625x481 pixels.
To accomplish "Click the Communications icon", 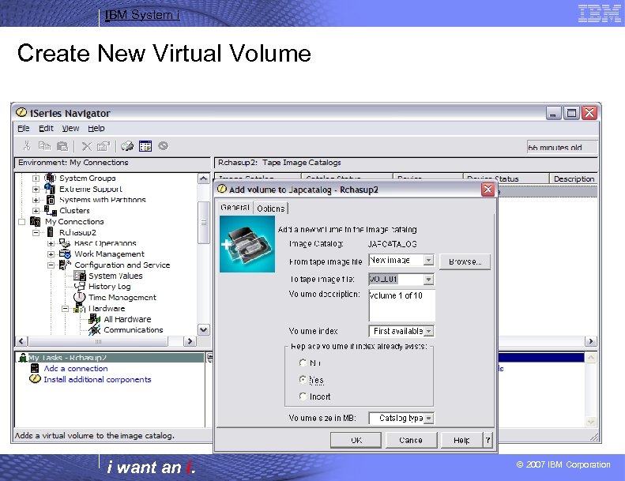I will pos(95,329).
